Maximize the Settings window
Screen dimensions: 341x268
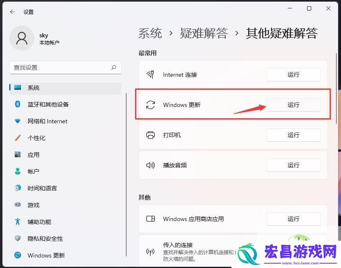coord(309,8)
